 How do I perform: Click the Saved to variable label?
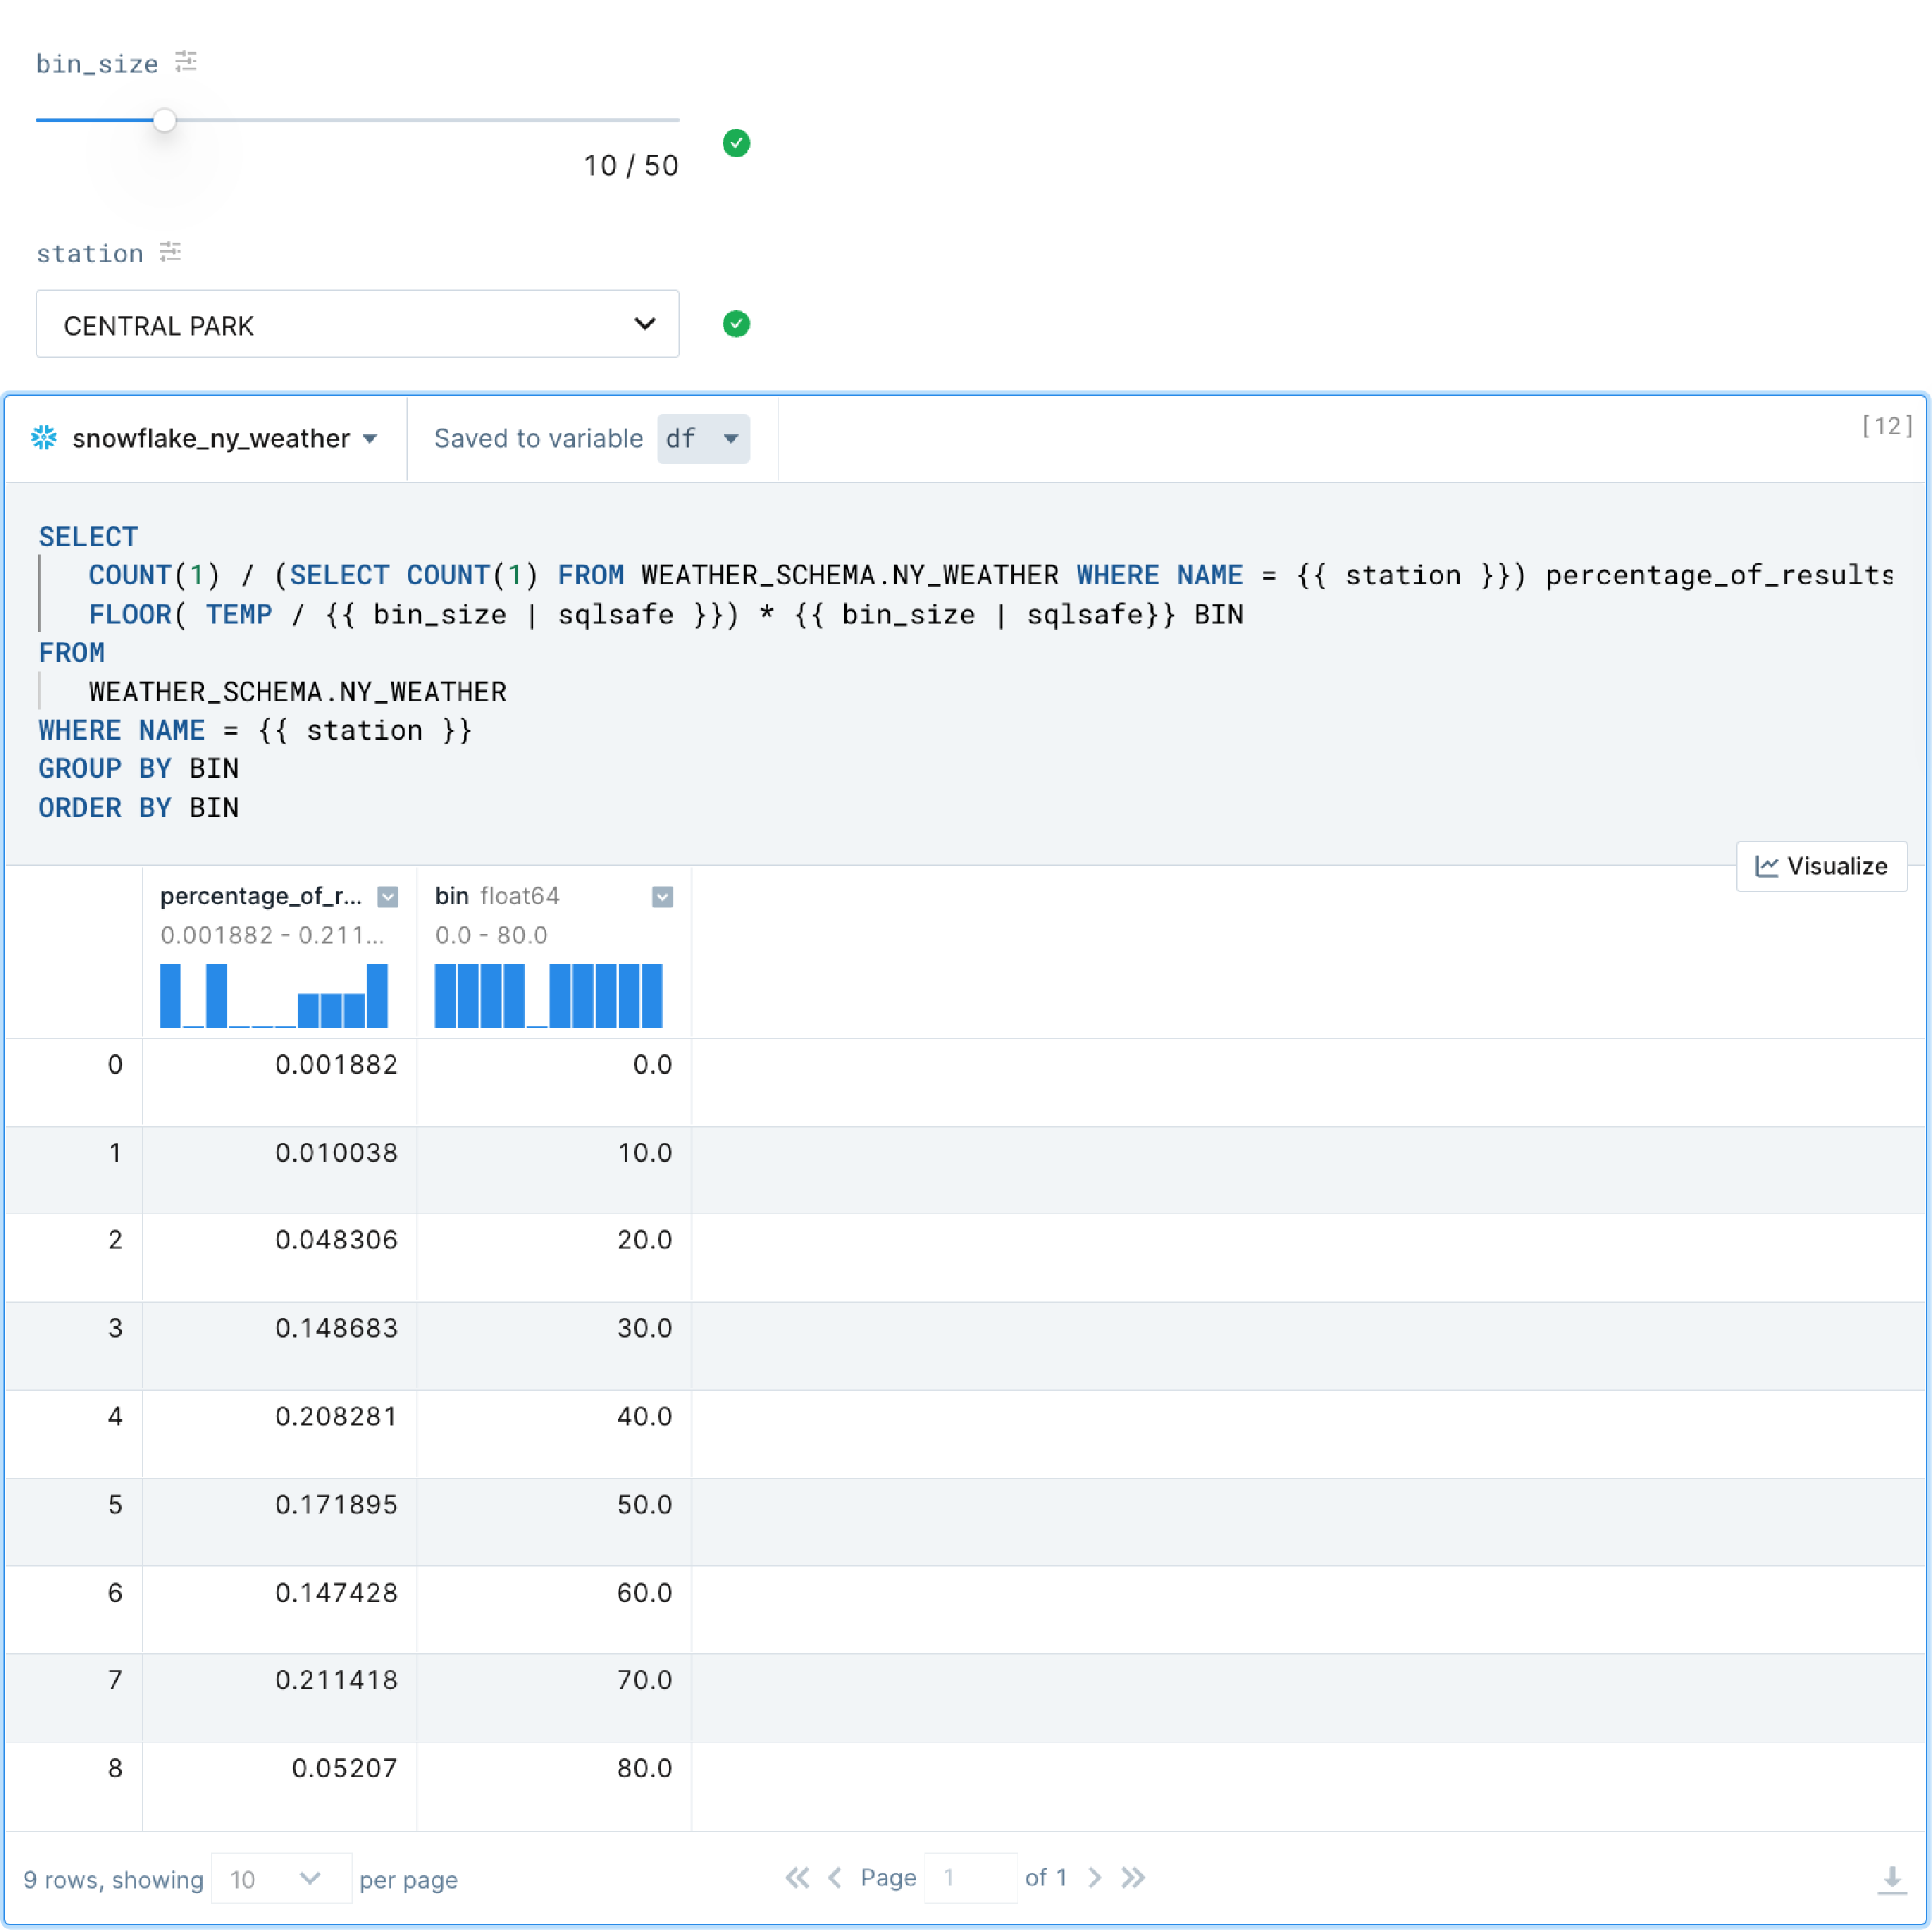pos(538,438)
